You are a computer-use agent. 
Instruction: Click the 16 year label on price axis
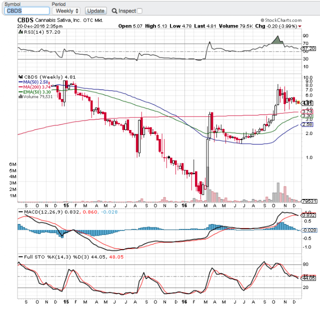184,205
